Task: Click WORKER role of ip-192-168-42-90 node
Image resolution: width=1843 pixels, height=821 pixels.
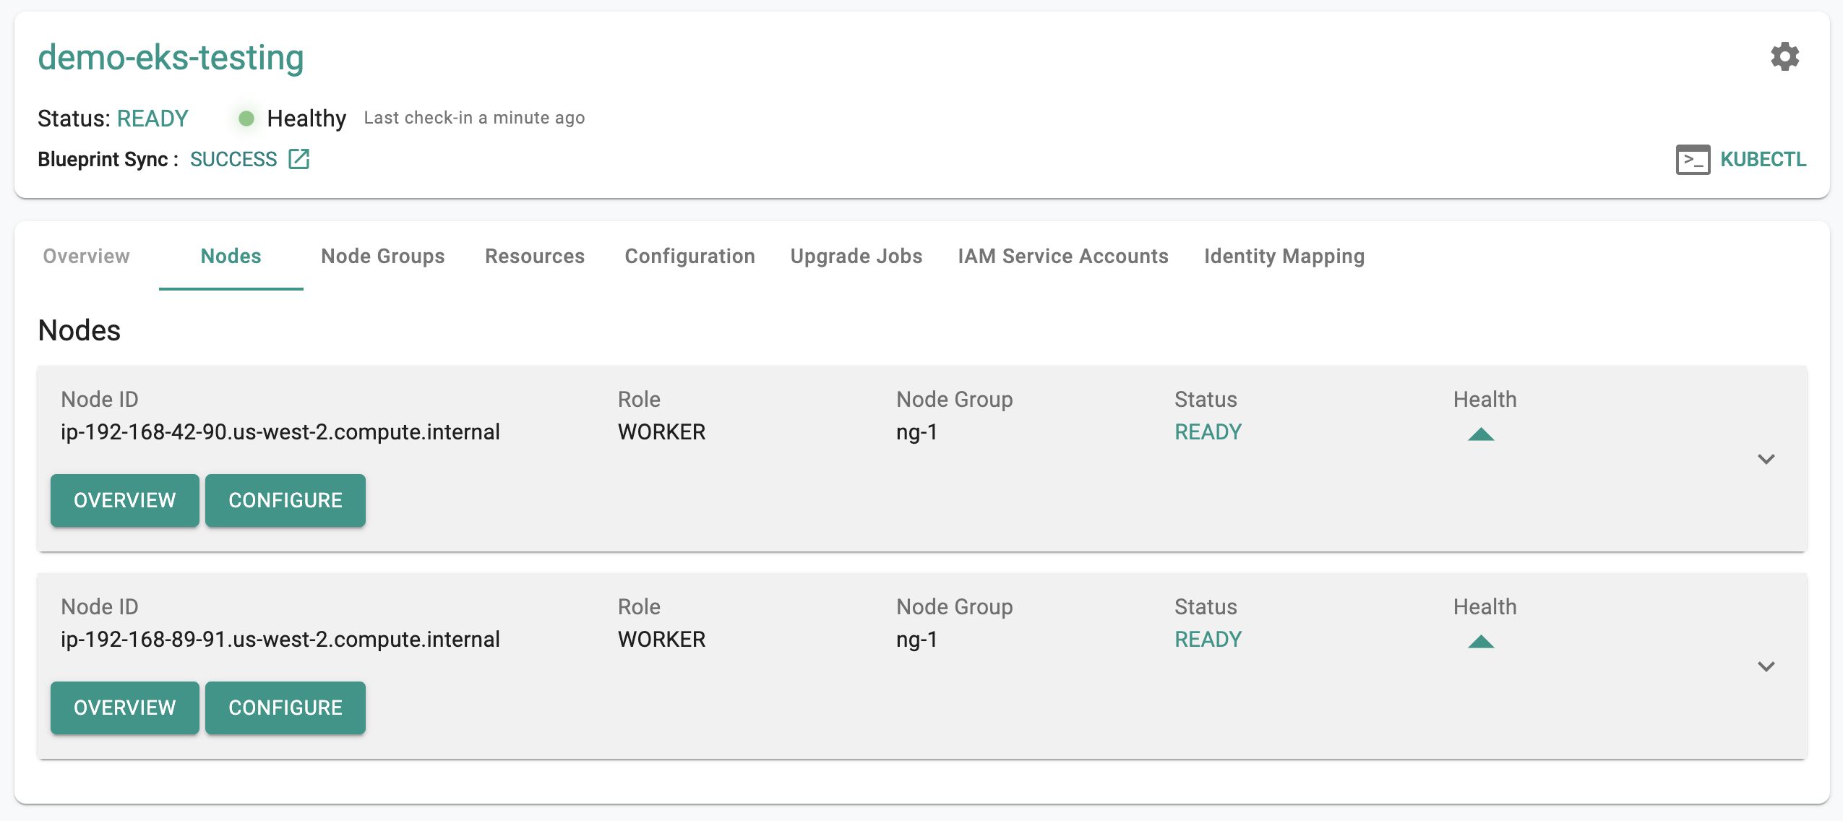Action: [661, 432]
